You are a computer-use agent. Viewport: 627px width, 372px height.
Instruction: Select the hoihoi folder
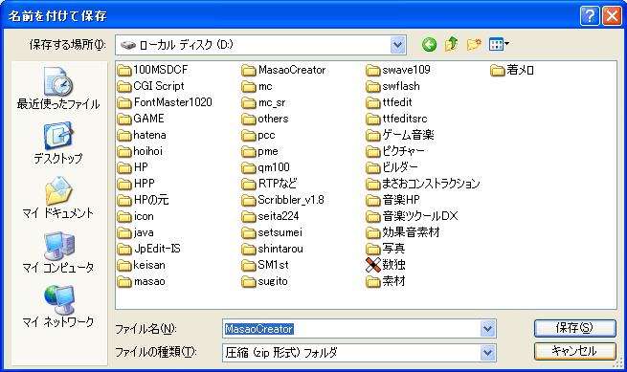pos(141,151)
